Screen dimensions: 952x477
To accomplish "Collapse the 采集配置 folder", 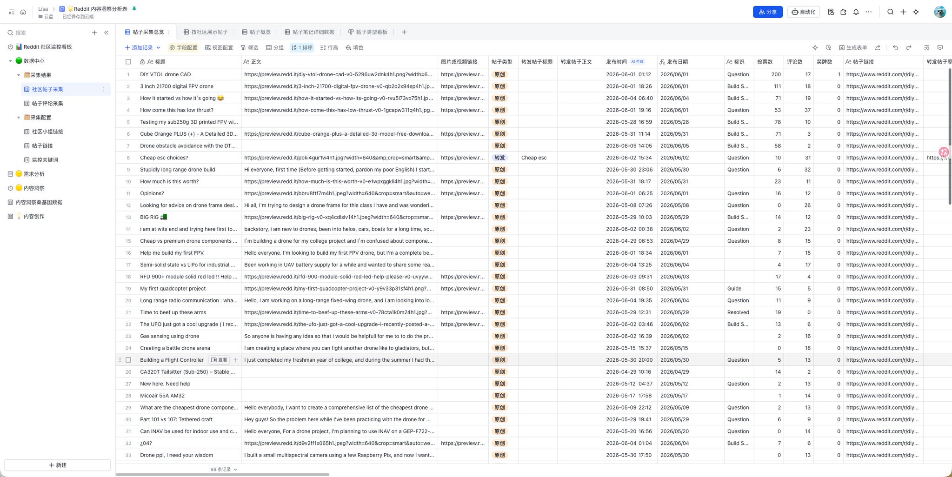I will tap(19, 118).
